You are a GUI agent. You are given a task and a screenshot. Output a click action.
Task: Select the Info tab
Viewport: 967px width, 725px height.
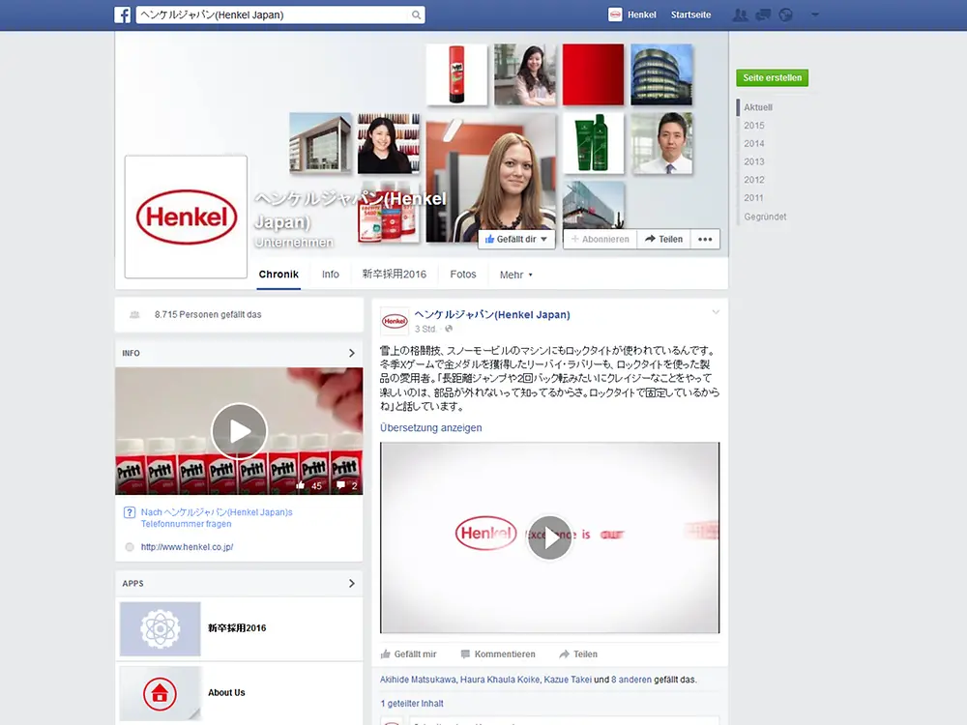pyautogui.click(x=331, y=275)
